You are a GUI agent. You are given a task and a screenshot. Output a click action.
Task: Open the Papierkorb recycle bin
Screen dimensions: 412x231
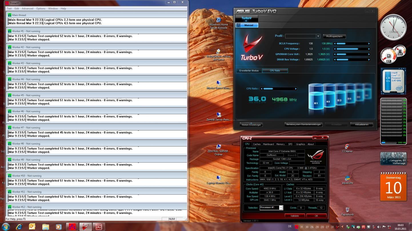click(x=347, y=212)
